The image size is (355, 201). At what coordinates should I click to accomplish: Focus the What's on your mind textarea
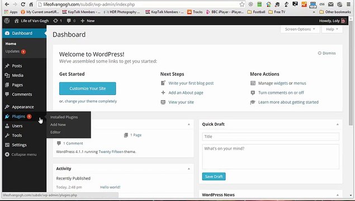tap(271, 157)
